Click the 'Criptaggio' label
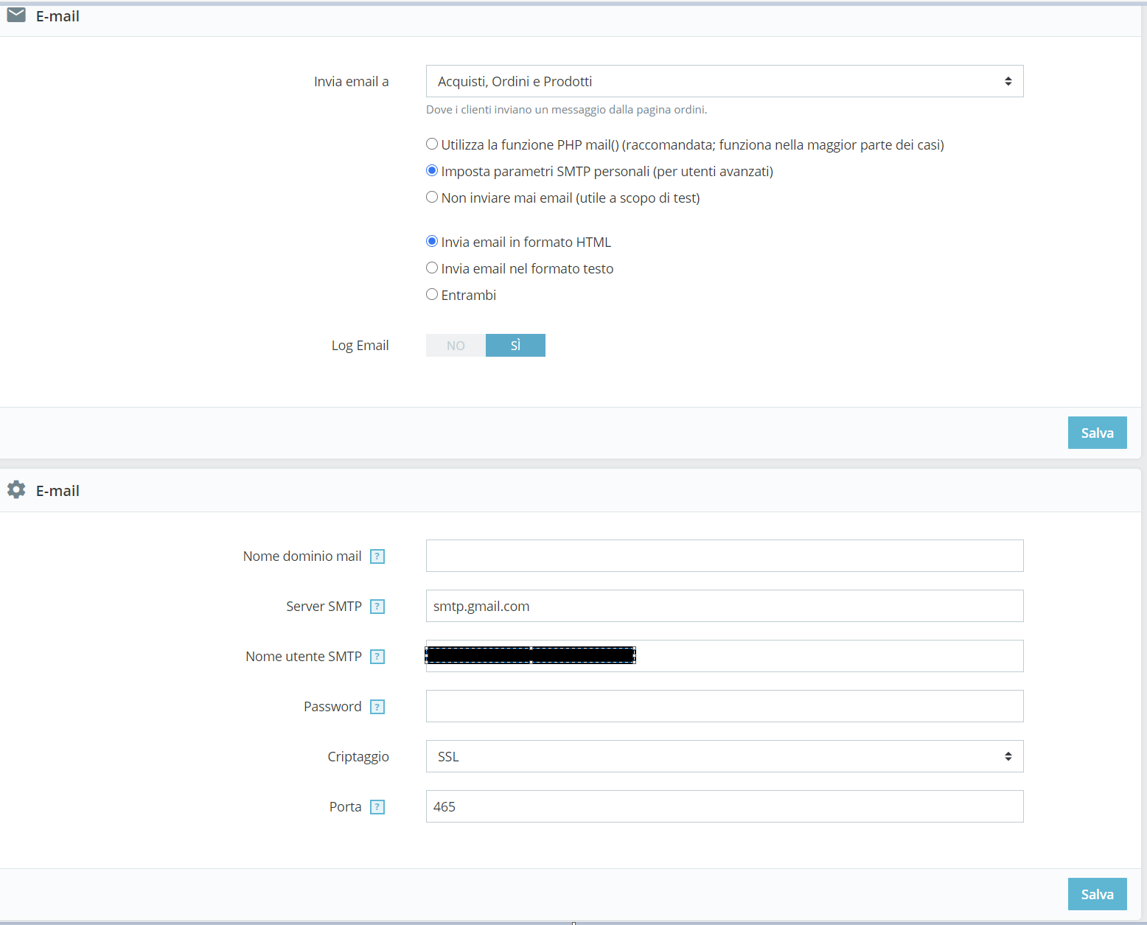The image size is (1147, 925). [358, 757]
